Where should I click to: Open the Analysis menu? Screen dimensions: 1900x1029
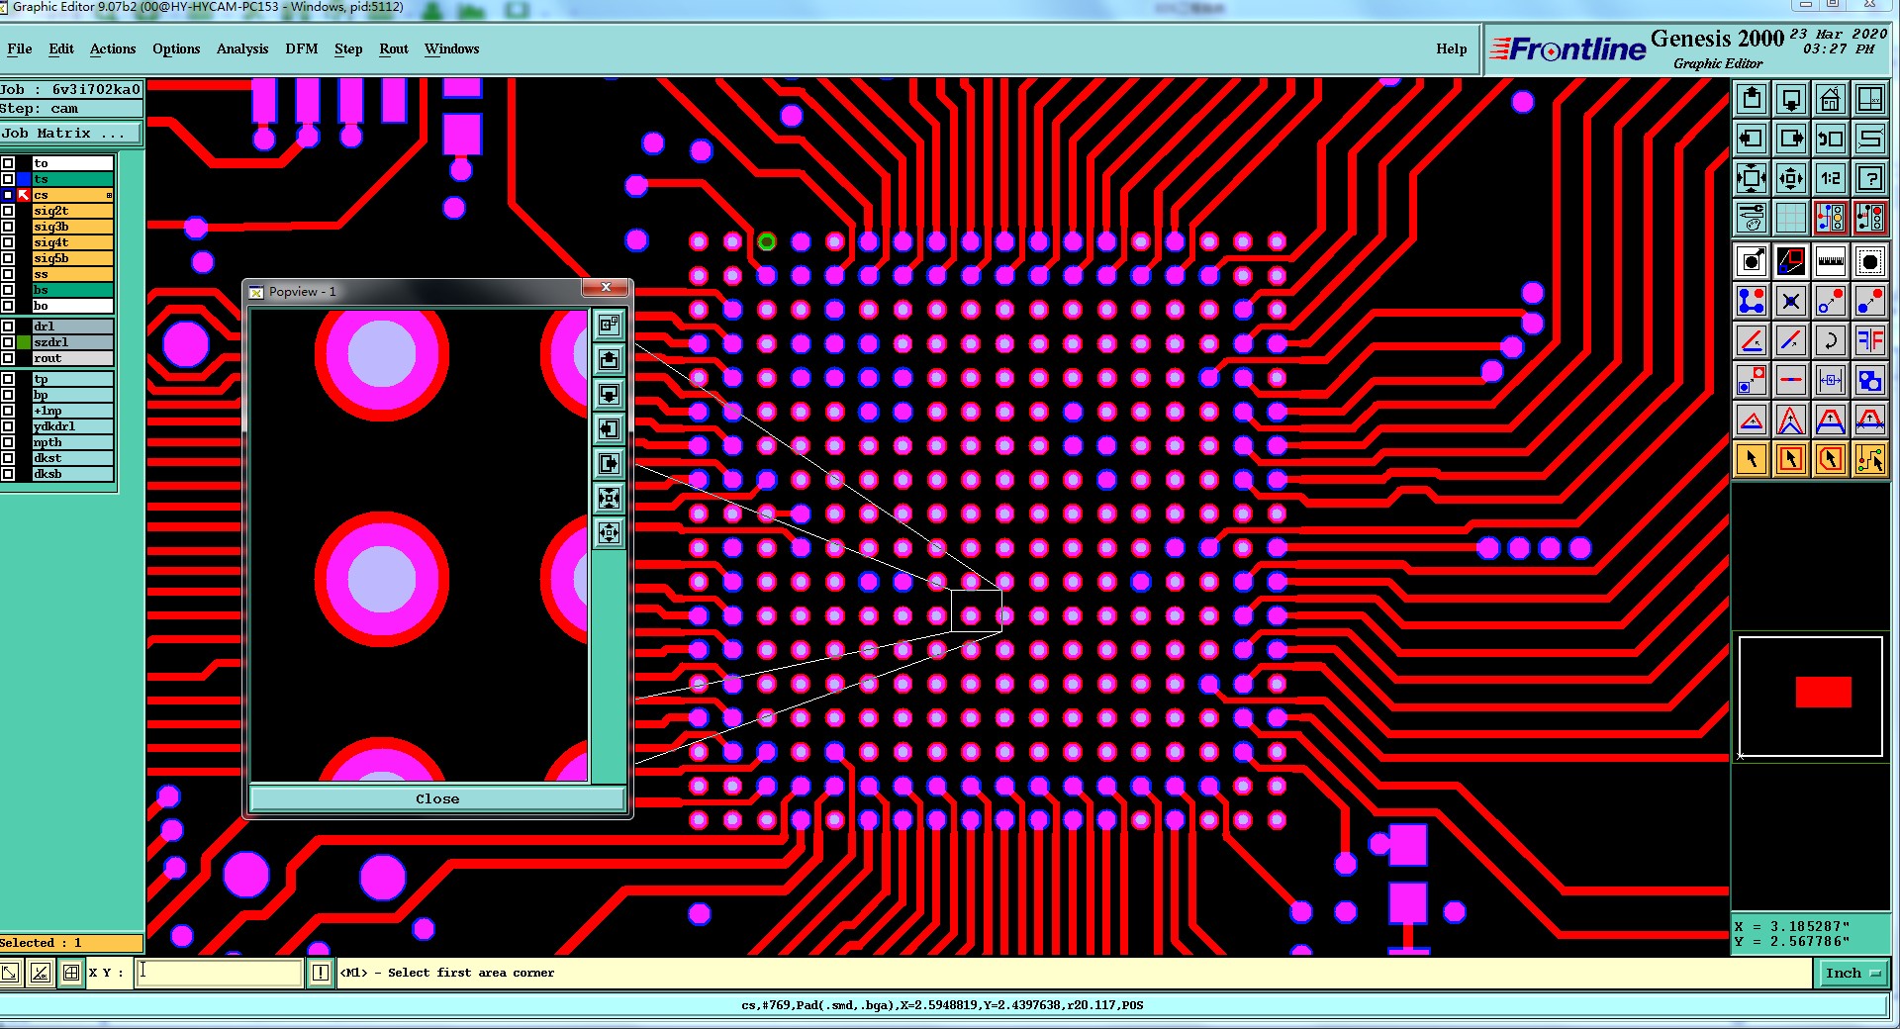click(242, 48)
